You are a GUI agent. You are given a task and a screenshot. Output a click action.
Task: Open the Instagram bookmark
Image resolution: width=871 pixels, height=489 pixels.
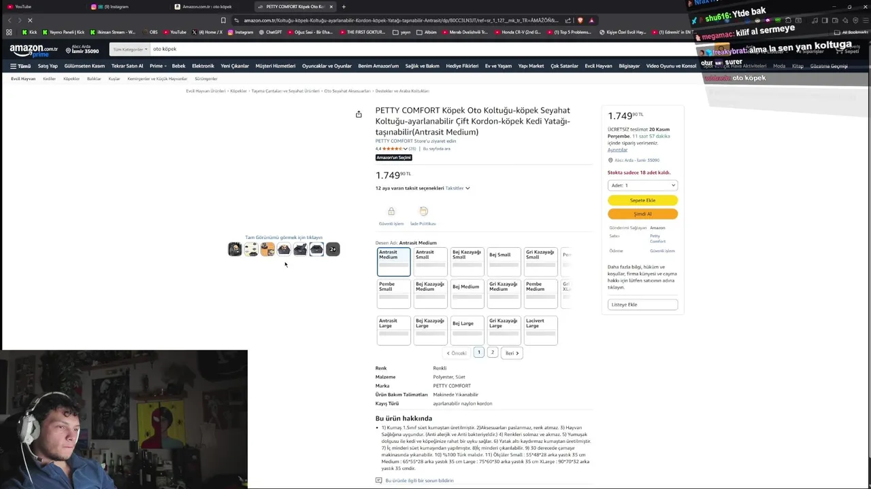click(x=240, y=32)
